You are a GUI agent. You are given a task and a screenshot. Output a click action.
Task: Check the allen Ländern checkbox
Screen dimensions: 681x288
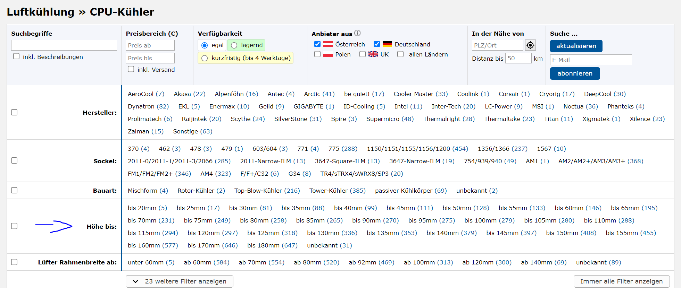pyautogui.click(x=400, y=54)
